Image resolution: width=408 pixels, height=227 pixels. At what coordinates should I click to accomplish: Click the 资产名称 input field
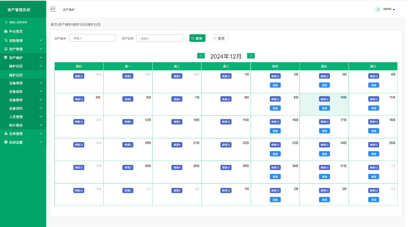pyautogui.click(x=160, y=38)
